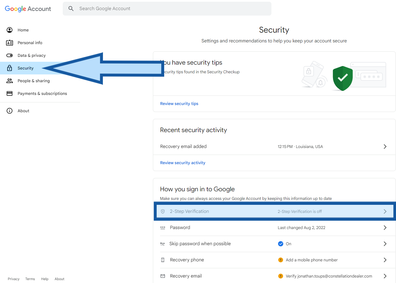Click the About info icon
The width and height of the screenshot is (396, 283).
pos(10,111)
